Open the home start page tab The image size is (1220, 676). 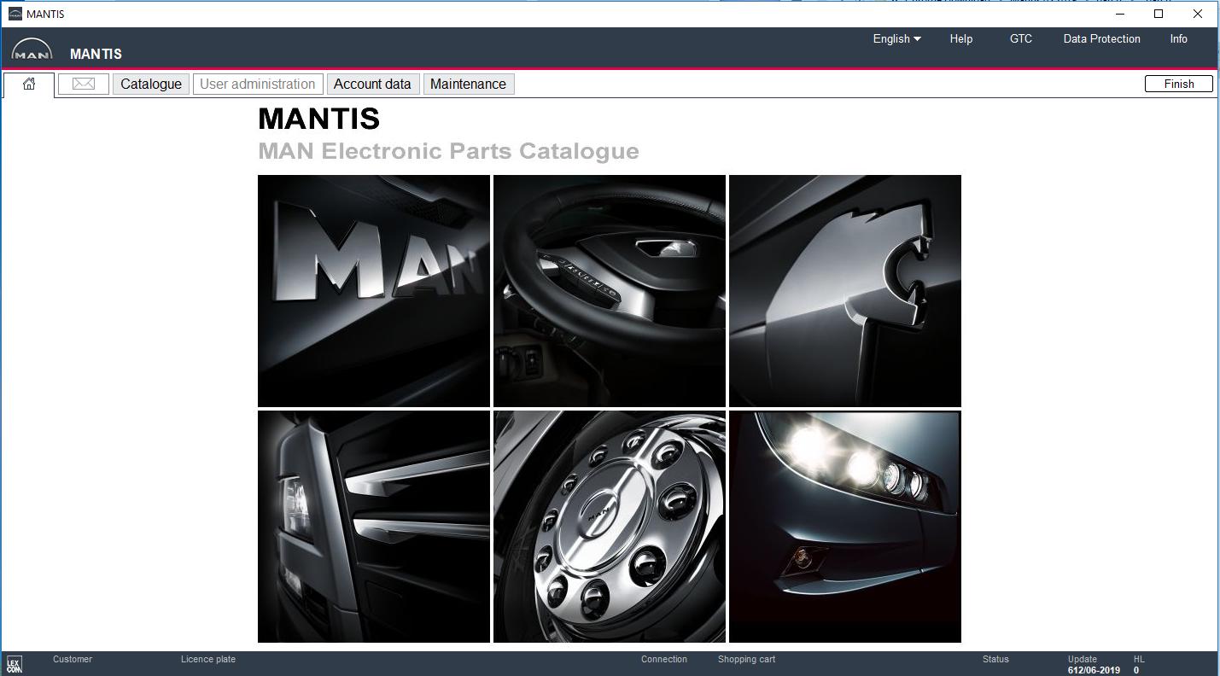point(29,84)
